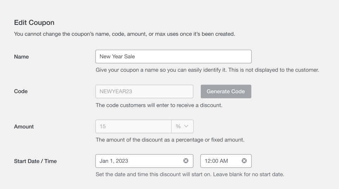Viewport: 339px width, 189px height.
Task: Click the Amount field showing 15
Action: coord(133,127)
